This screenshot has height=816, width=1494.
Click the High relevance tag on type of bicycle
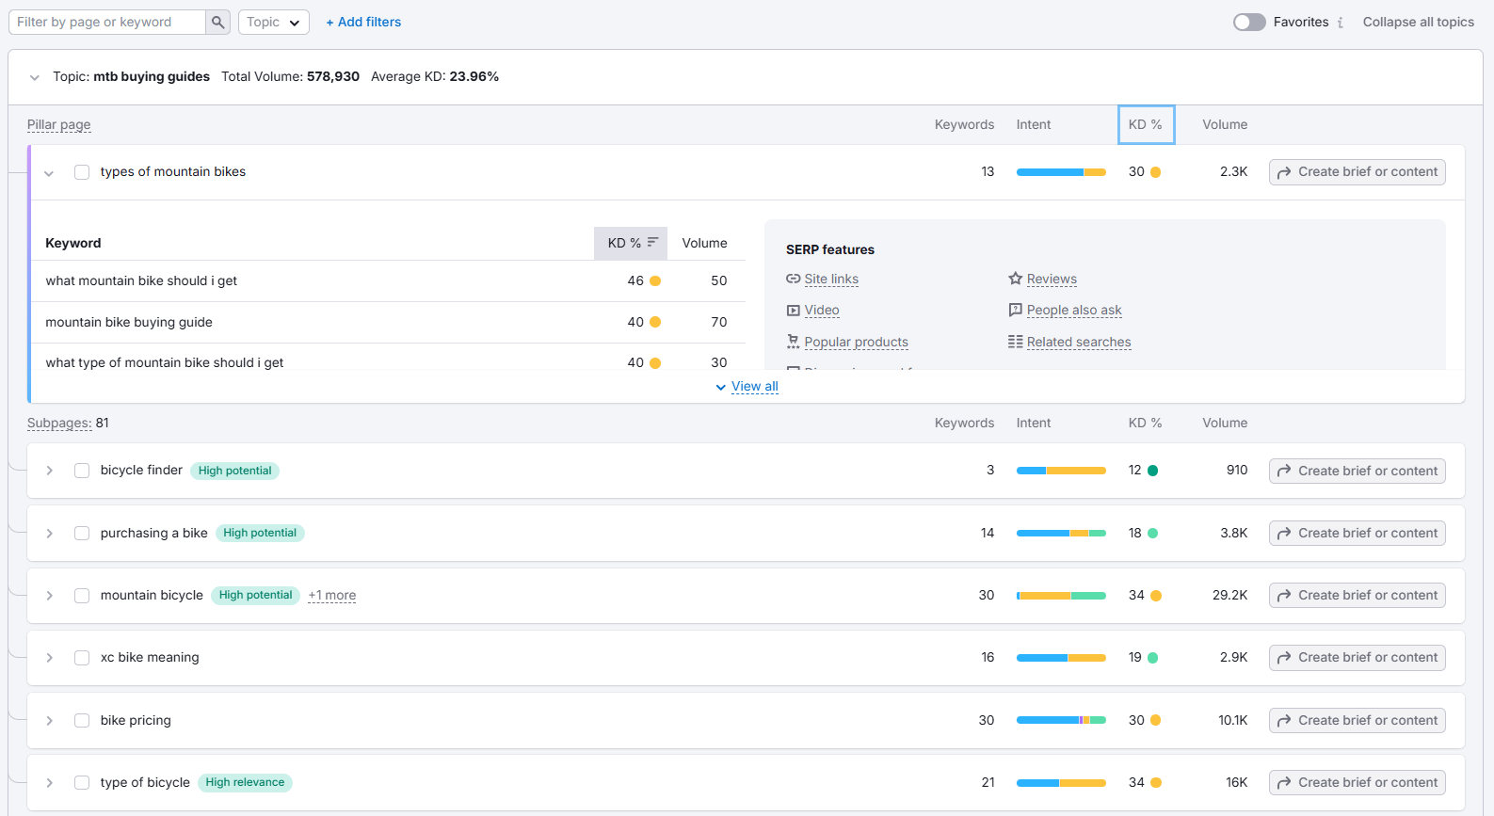coord(245,783)
